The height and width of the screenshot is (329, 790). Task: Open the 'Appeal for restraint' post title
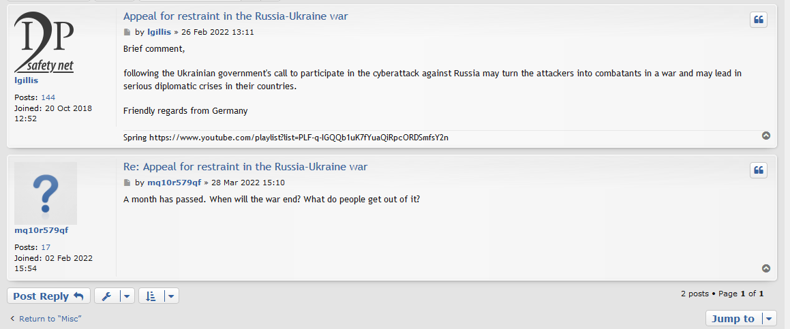point(235,16)
